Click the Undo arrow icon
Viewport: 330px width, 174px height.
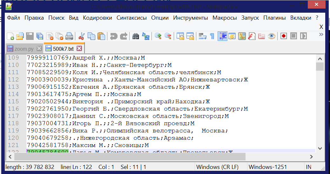click(x=114, y=36)
